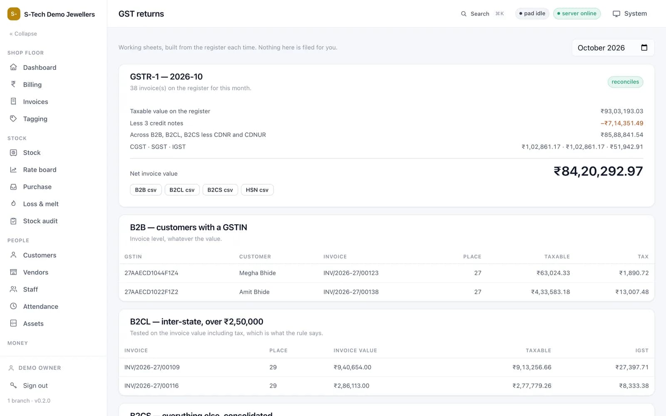Navigate to Vendors
The height and width of the screenshot is (416, 666).
53,272
